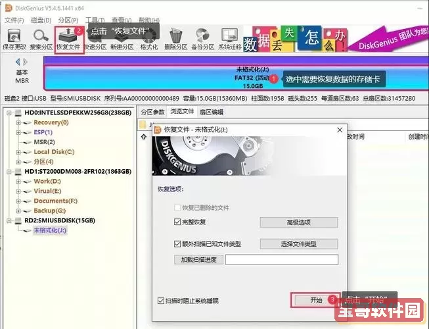Image resolution: width=429 pixels, height=329 pixels.
Task: Expand the Work(D:) partition node
Action: click(18, 182)
